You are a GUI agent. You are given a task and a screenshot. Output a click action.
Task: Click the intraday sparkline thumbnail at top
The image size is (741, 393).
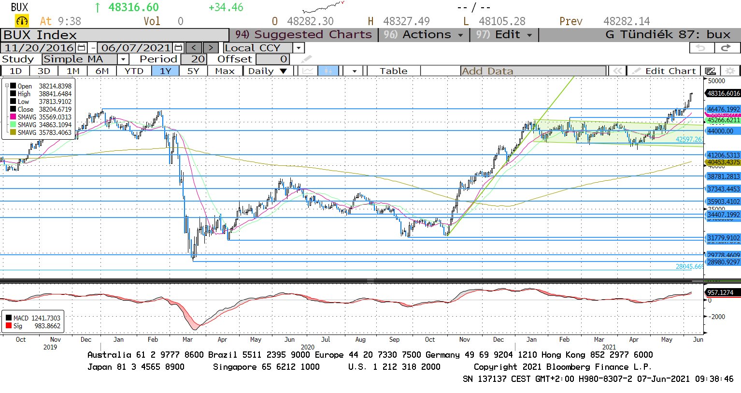pos(324,7)
